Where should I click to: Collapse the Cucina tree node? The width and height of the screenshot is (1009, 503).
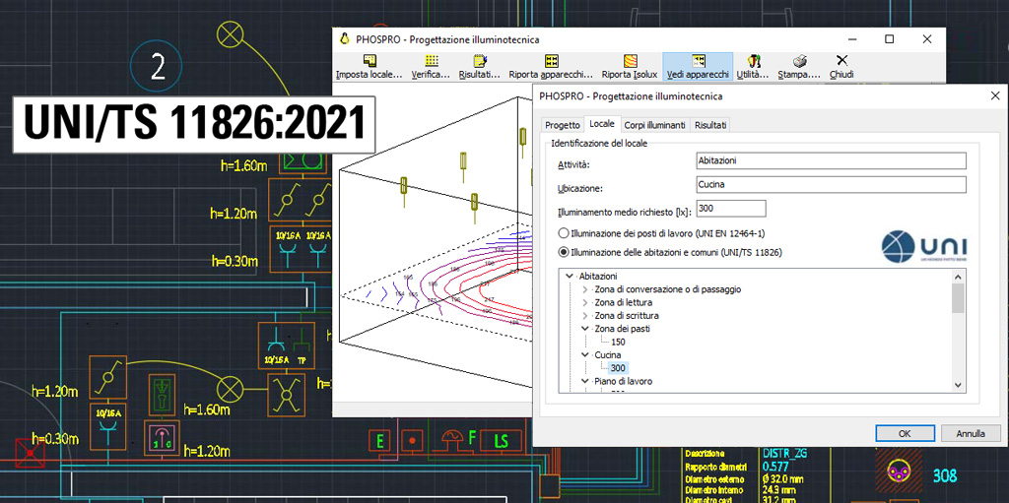pos(585,355)
